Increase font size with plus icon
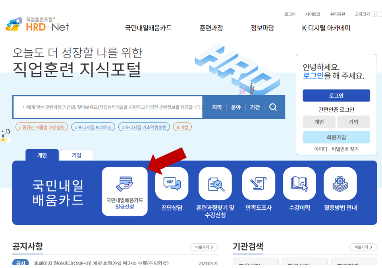This screenshot has height=268, width=382. coord(374,14)
